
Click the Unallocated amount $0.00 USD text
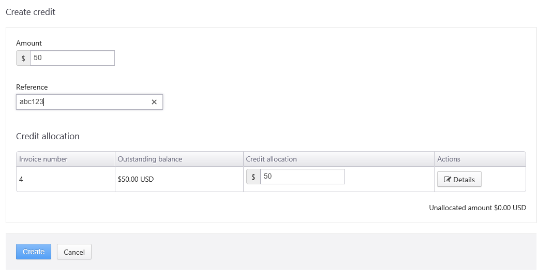click(x=478, y=208)
